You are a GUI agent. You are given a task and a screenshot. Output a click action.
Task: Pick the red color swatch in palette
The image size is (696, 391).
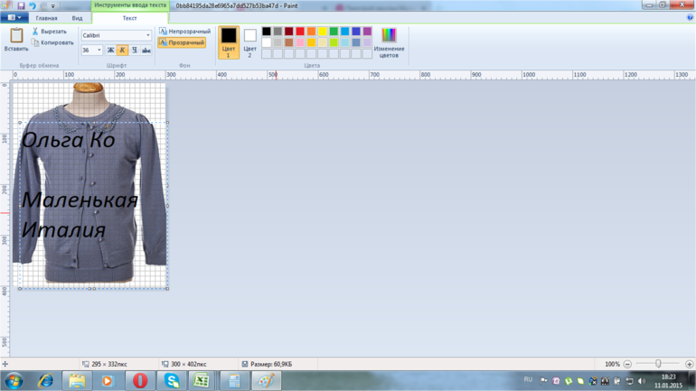[x=300, y=32]
